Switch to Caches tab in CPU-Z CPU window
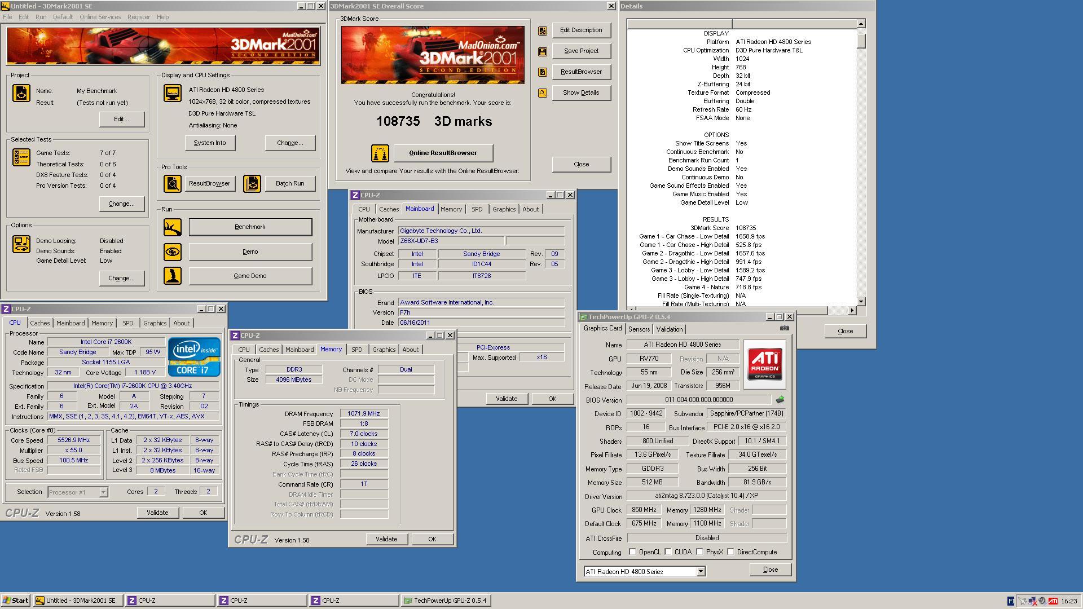 [x=39, y=323]
